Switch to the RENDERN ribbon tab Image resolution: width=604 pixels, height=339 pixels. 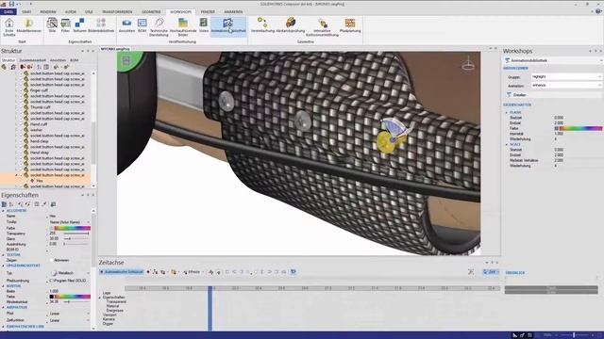pos(48,12)
